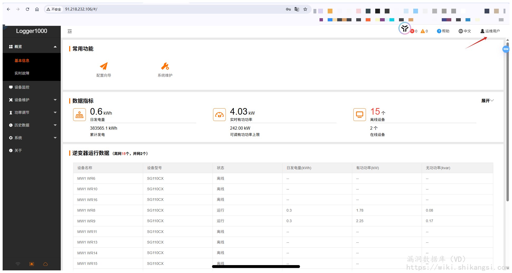This screenshot has height=273, width=512.
Task: Reload the page with the refresh icon
Action: click(27, 9)
